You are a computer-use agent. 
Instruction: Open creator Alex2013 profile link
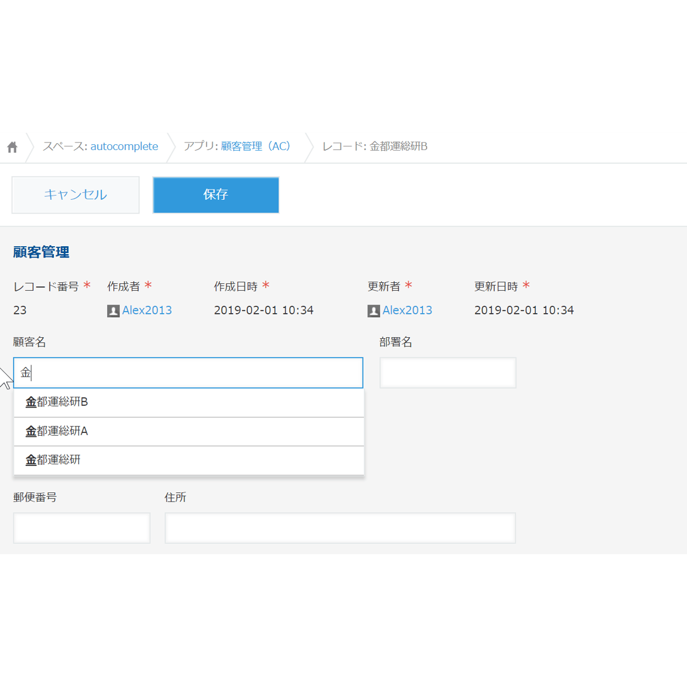(147, 310)
